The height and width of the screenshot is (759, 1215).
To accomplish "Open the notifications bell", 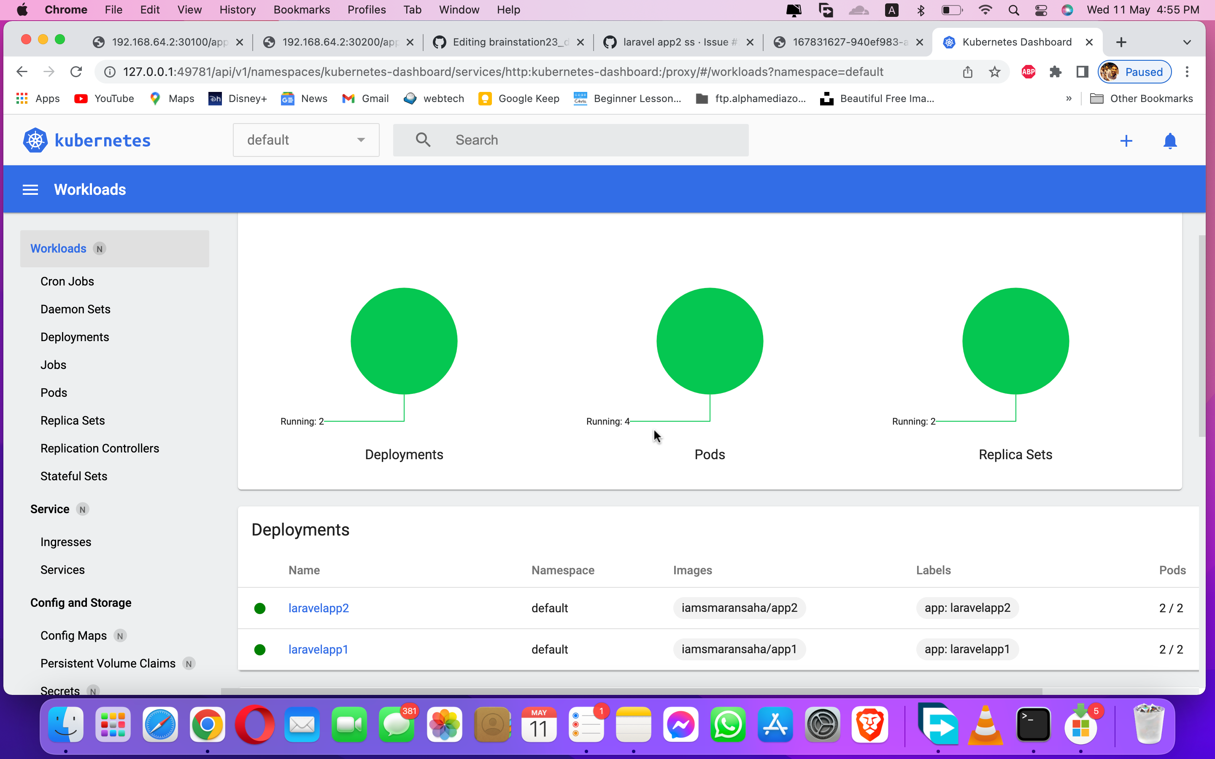I will click(1170, 140).
